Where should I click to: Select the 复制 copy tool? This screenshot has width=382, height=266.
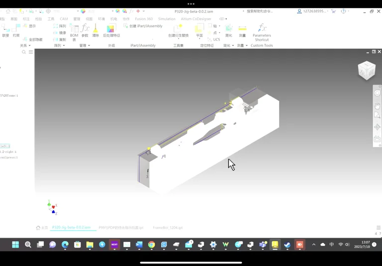[60, 39]
